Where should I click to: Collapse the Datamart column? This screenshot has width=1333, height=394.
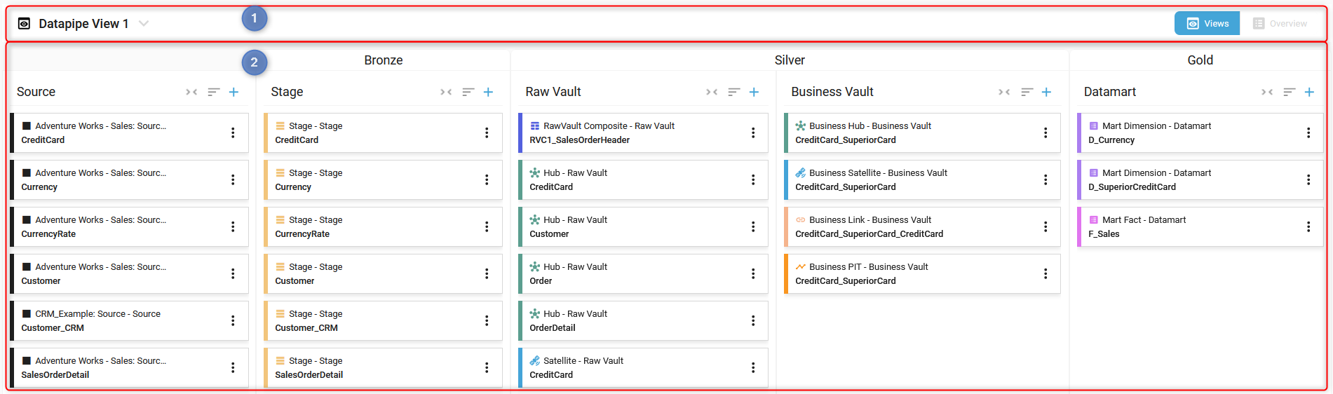click(x=1266, y=92)
